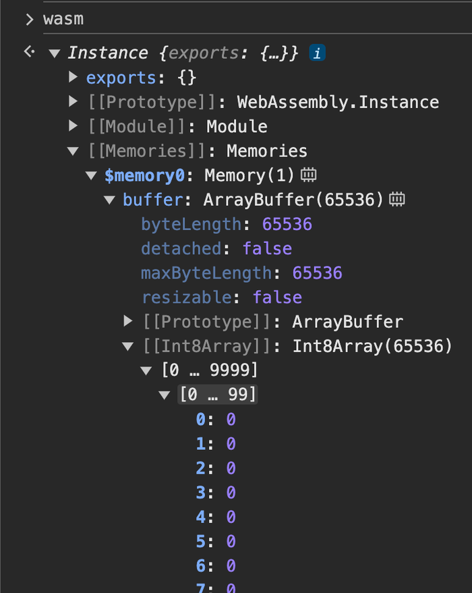Click the blue info icon beside Instance

(x=317, y=53)
